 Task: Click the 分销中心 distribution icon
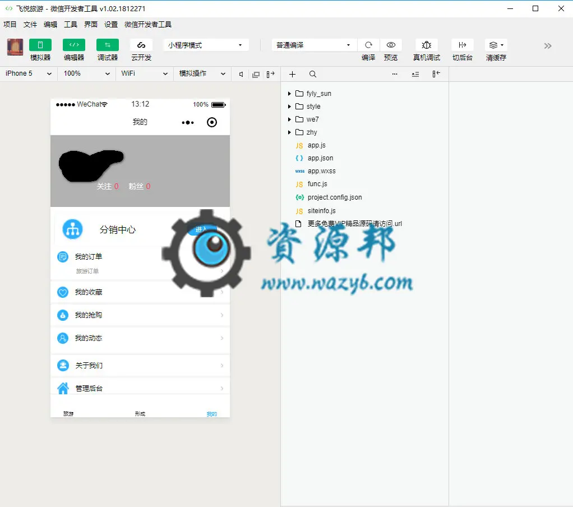[x=72, y=229]
